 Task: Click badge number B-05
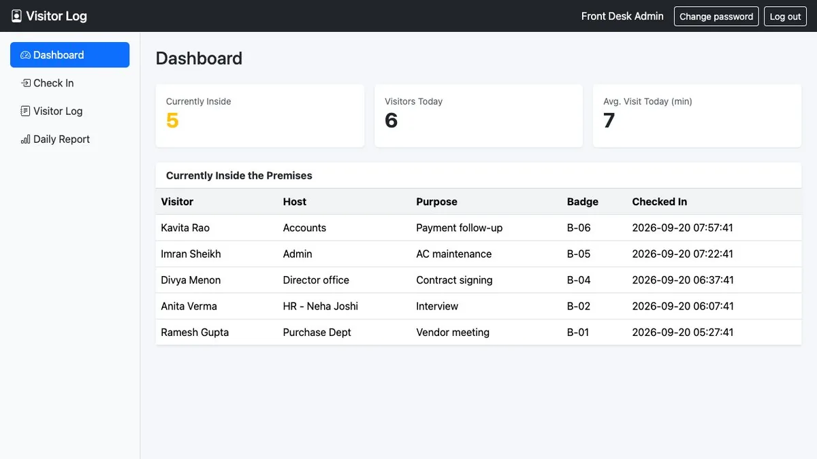point(579,254)
